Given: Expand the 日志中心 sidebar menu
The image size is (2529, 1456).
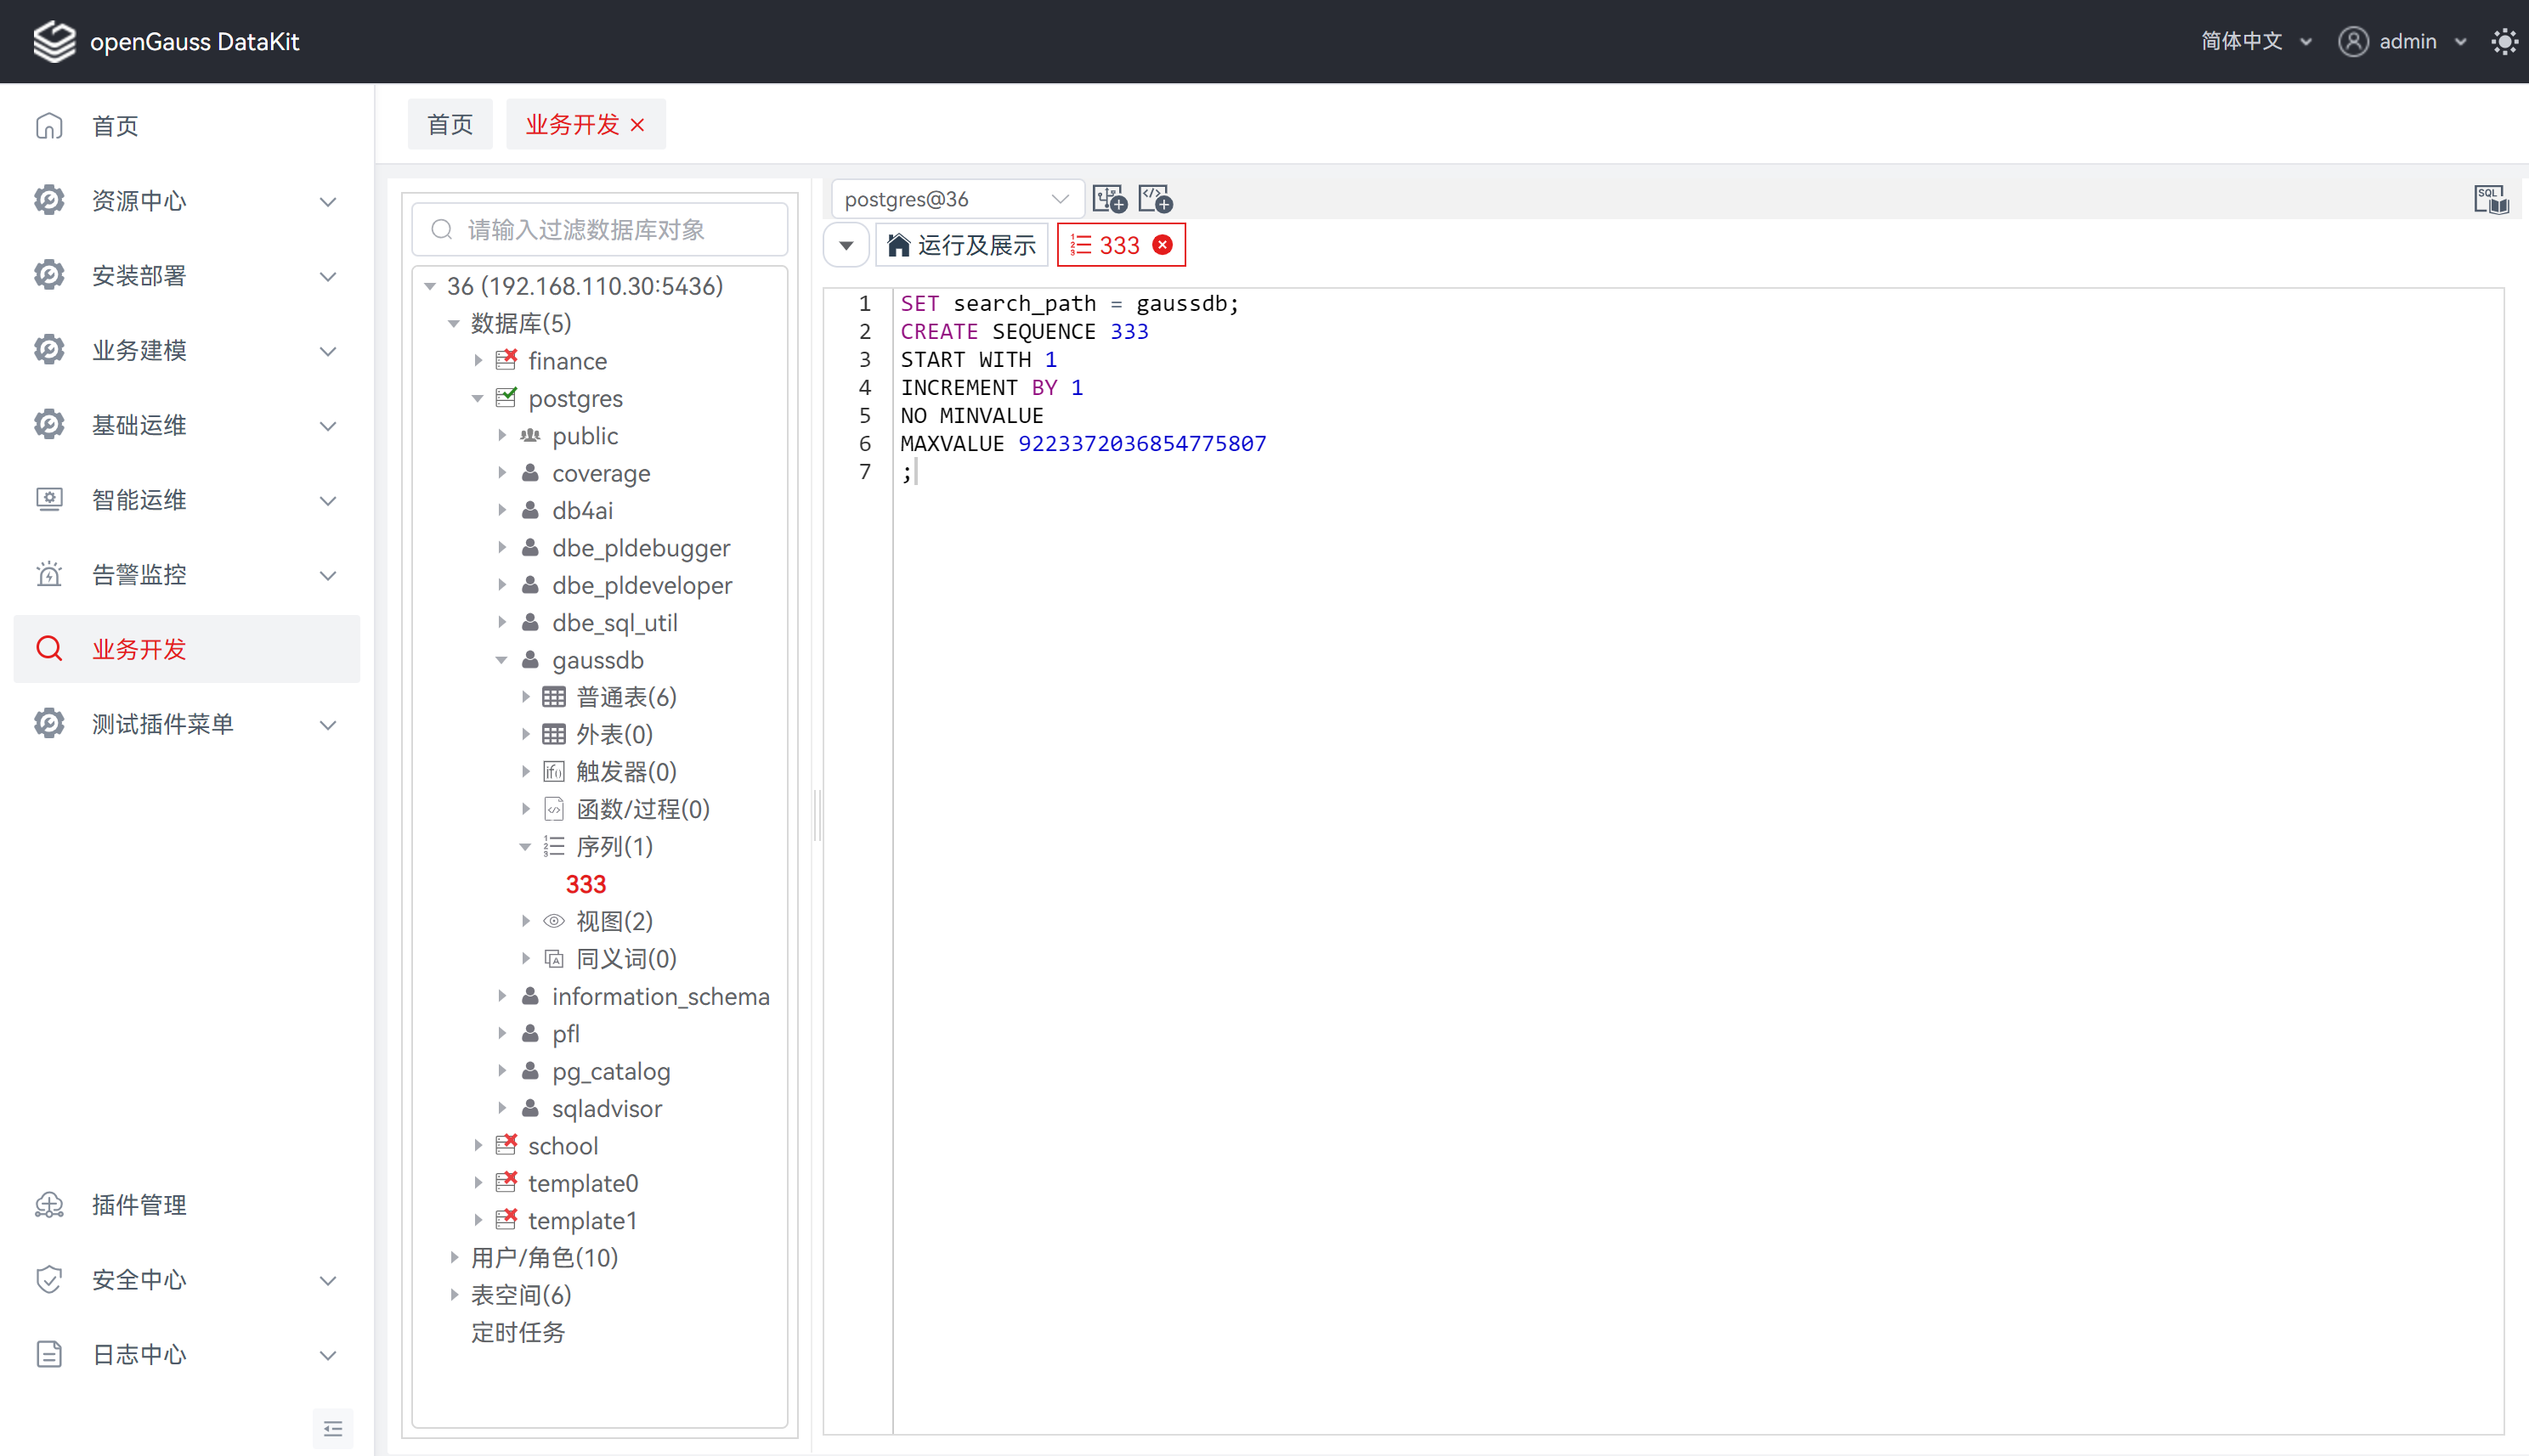Looking at the screenshot, I should (186, 1354).
